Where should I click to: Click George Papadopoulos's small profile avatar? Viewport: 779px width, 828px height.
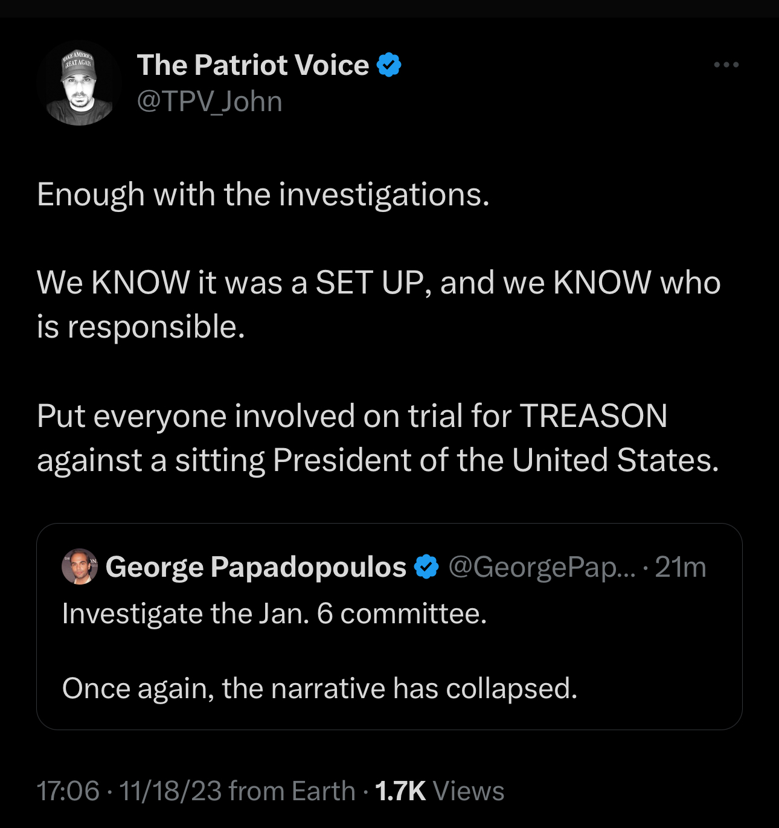[80, 566]
